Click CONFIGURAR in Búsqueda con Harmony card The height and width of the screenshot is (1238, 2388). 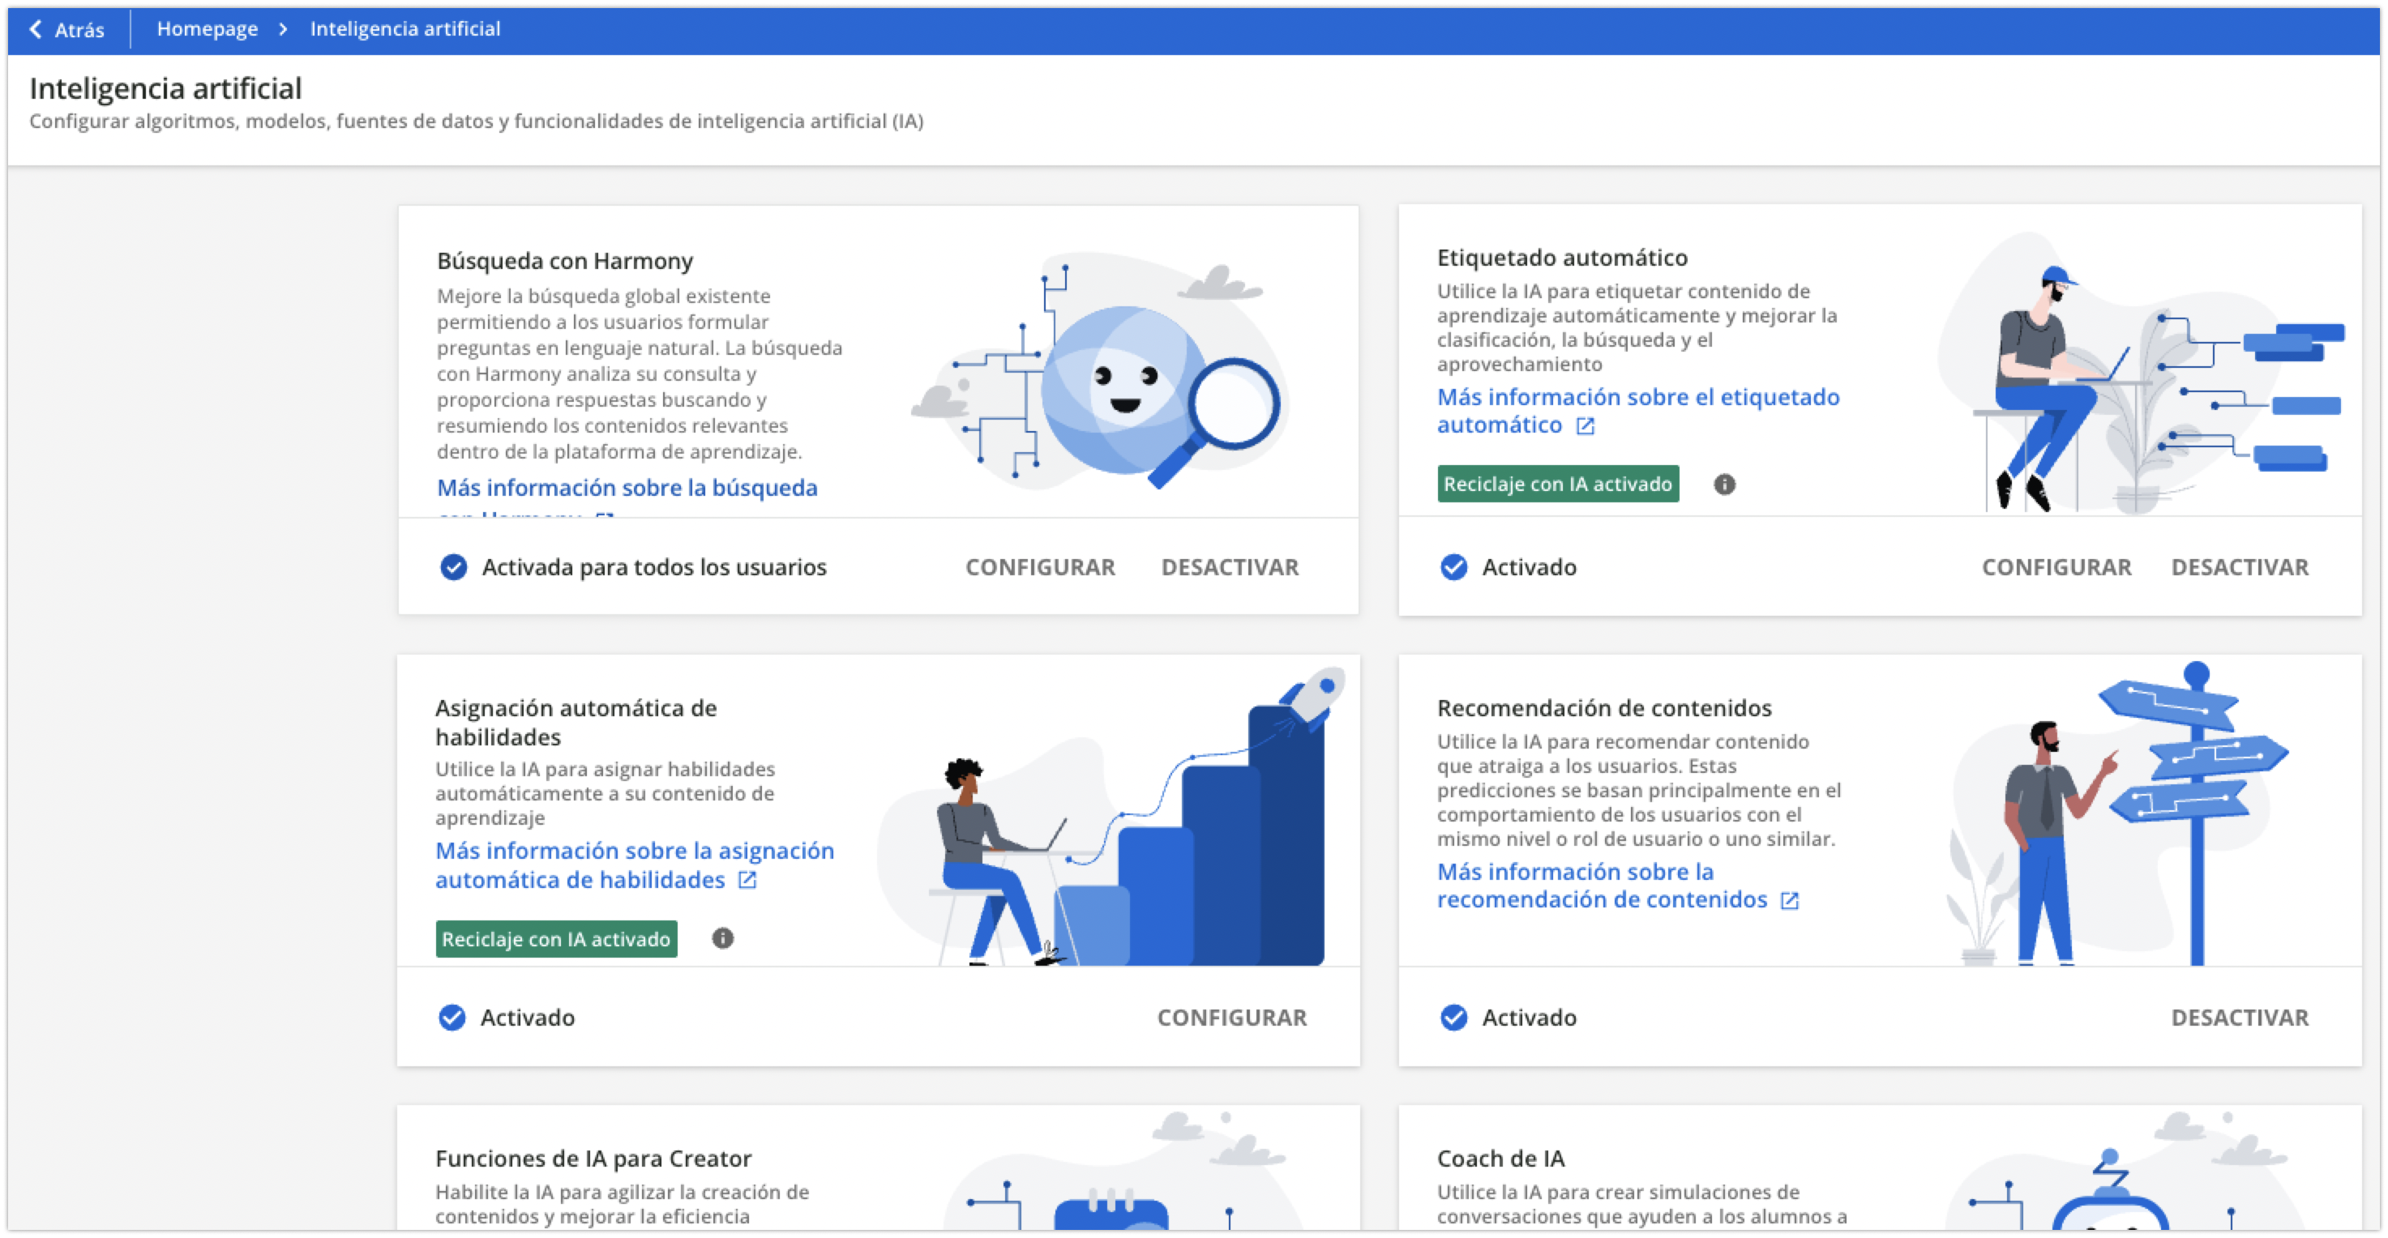(1040, 566)
